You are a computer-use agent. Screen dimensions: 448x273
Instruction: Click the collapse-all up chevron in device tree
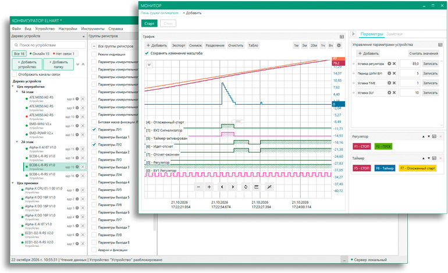tap(83, 64)
